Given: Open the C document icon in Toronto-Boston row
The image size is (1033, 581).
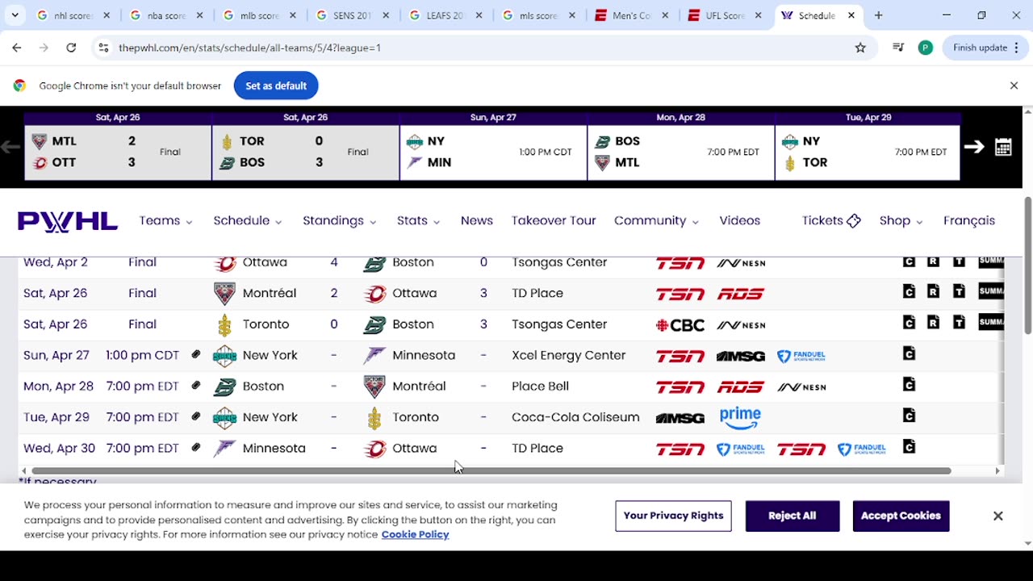Looking at the screenshot, I should (909, 323).
